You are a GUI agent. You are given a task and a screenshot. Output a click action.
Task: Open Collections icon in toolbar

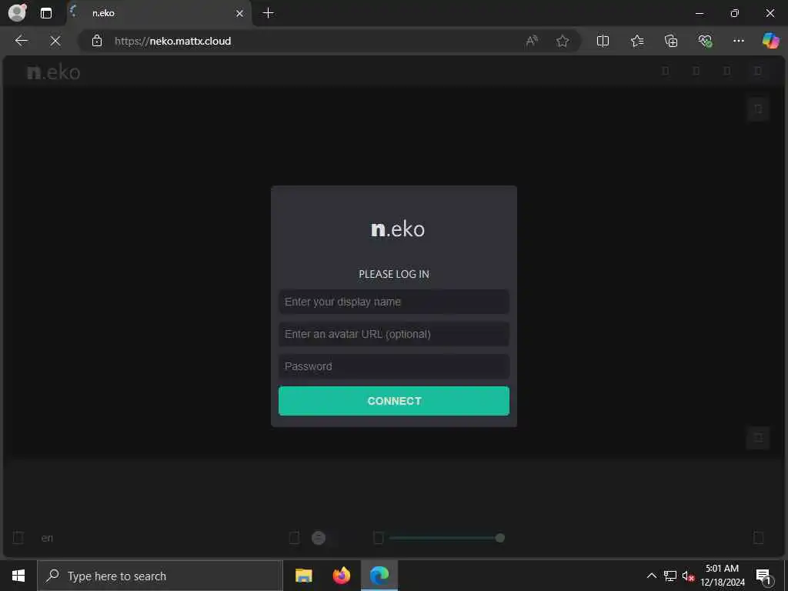click(671, 41)
